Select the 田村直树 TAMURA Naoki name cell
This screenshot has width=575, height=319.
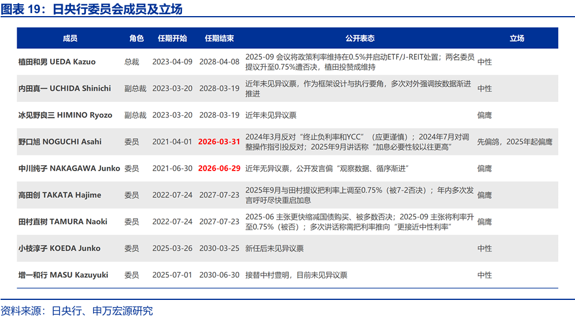click(63, 221)
